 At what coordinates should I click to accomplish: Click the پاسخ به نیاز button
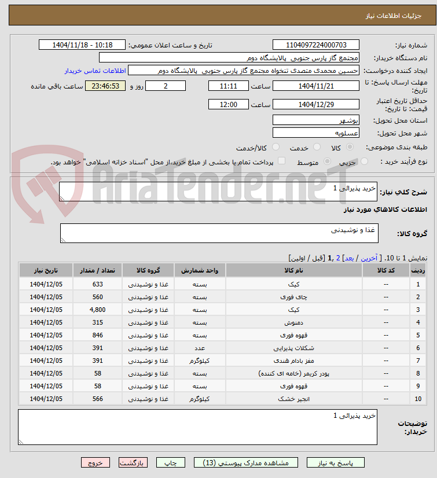point(336,463)
